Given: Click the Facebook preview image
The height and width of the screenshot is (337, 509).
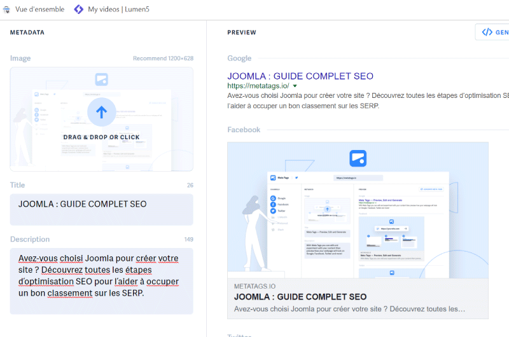Looking at the screenshot, I should coord(358,210).
